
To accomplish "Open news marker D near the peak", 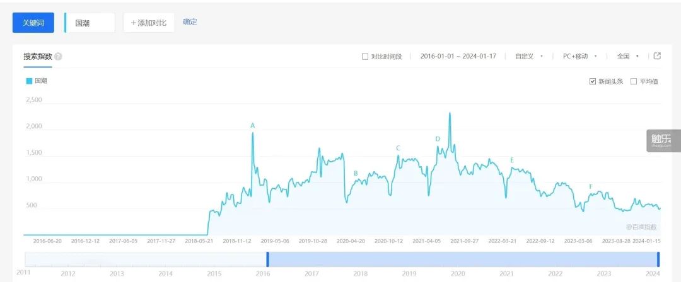I will tap(438, 139).
